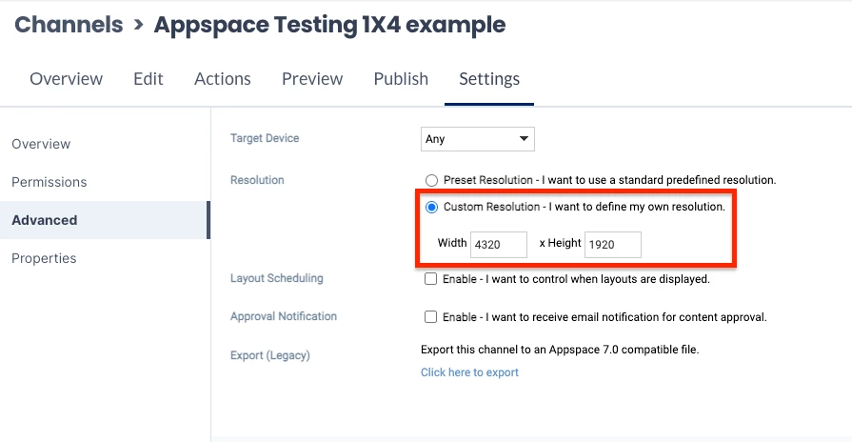
Task: Enable the Layout Scheduling checkbox
Action: 430,279
